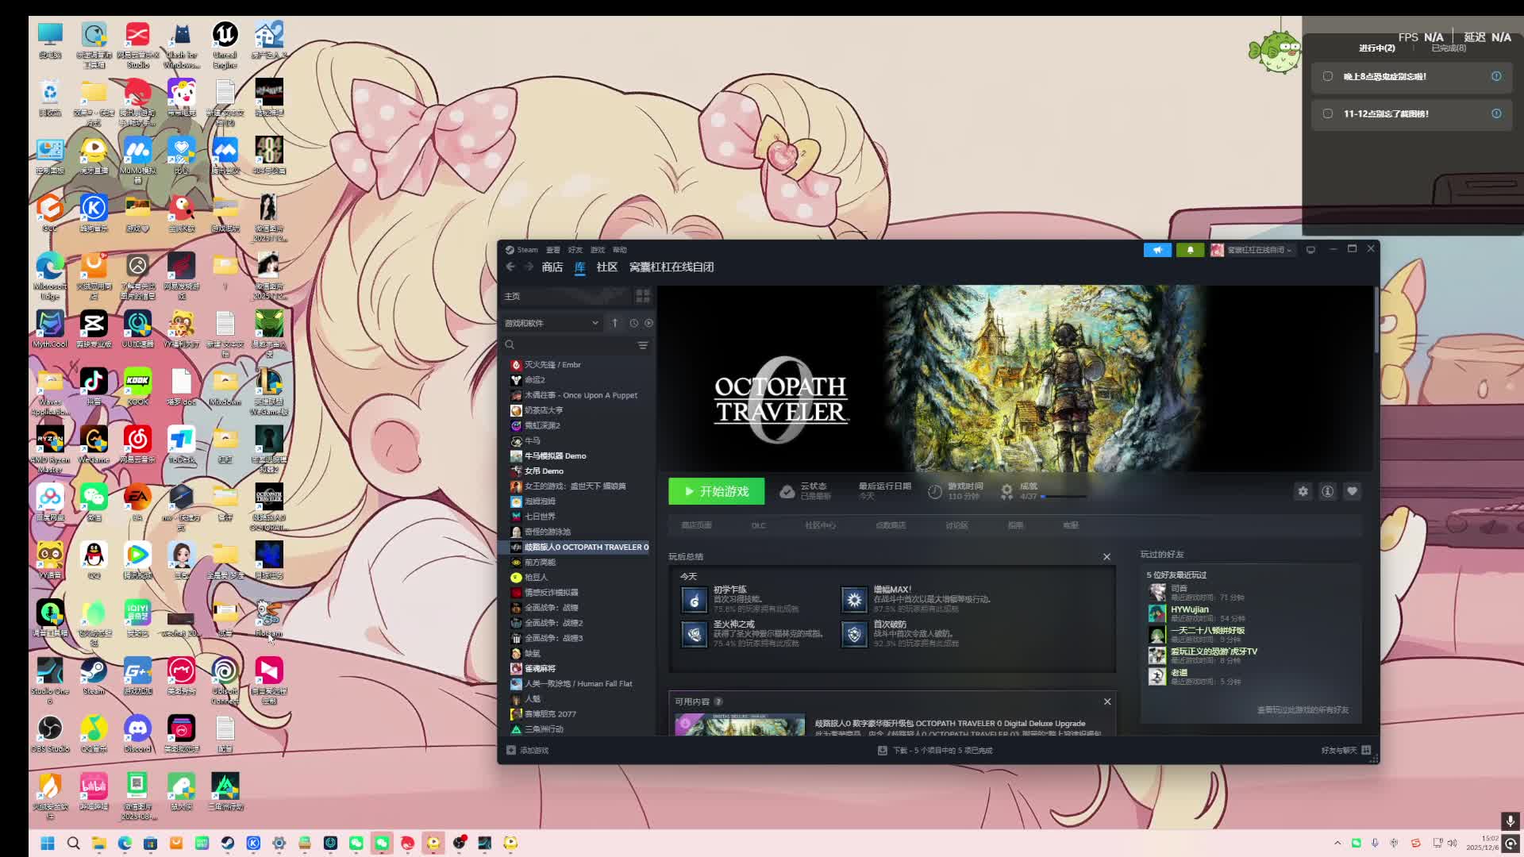Click the Steam announcements megaphone icon
This screenshot has height=857, width=1524.
[x=1157, y=250]
